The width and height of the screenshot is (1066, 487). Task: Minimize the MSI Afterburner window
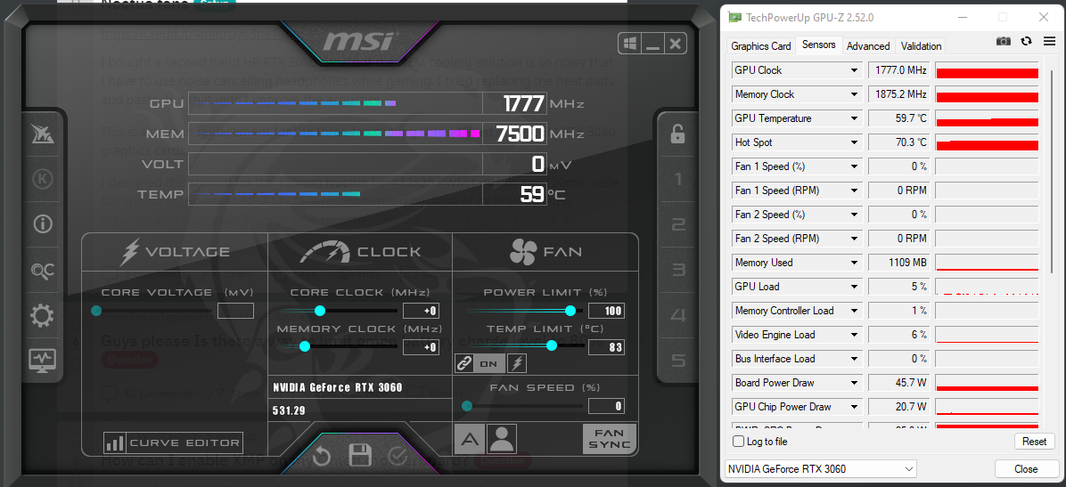click(x=652, y=45)
